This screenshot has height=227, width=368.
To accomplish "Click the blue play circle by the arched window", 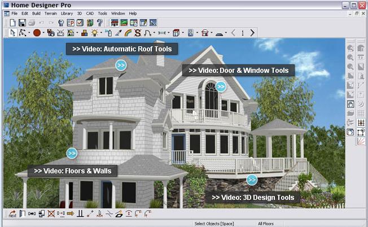I will (221, 86).
